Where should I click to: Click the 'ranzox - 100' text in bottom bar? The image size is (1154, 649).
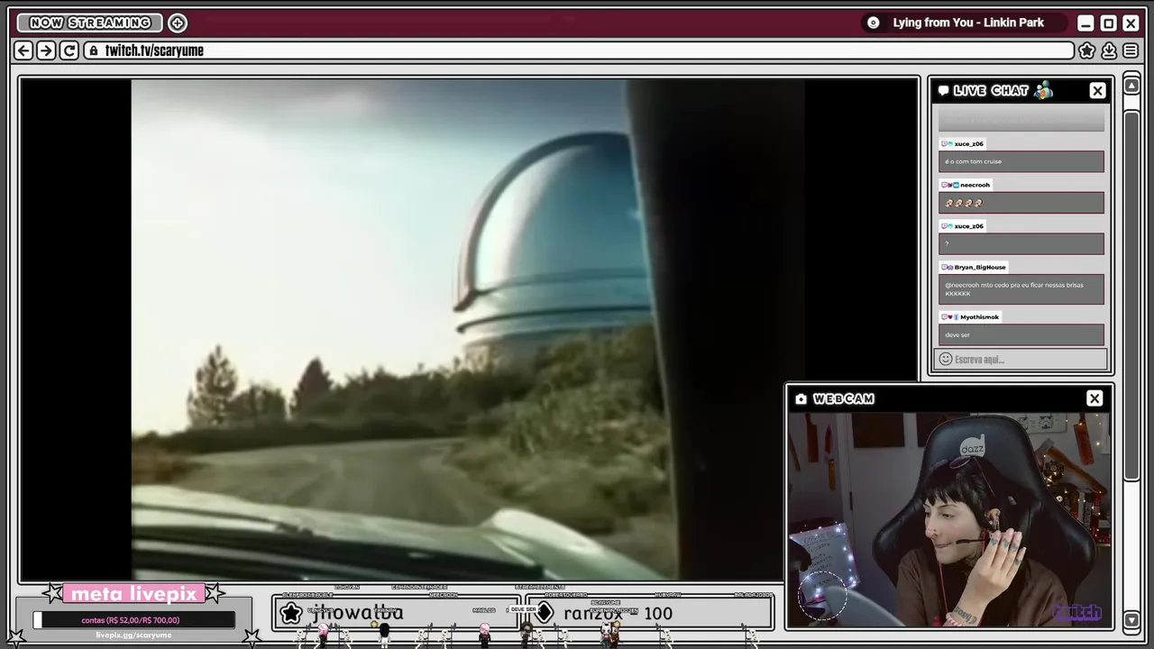pos(618,613)
